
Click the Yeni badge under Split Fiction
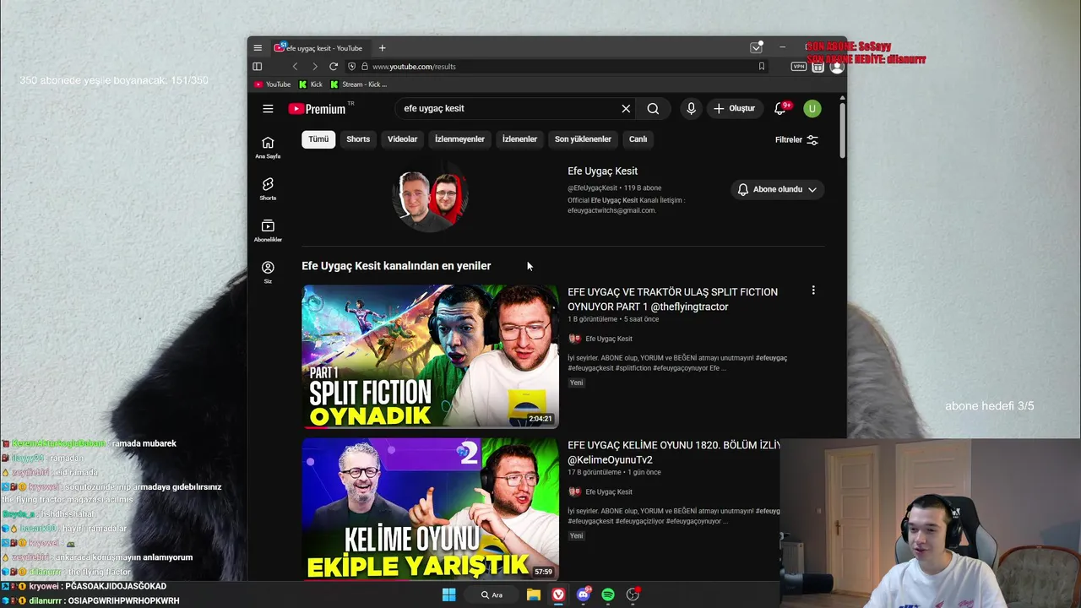[576, 383]
